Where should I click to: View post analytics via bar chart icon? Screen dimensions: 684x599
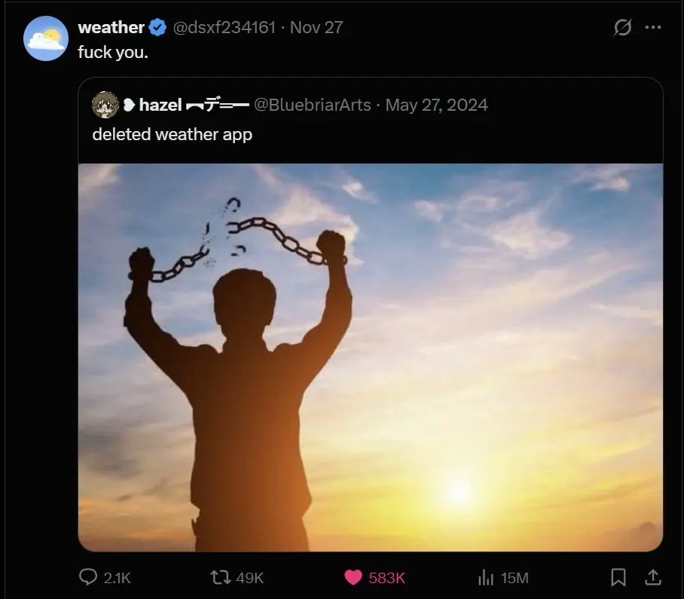(x=487, y=578)
